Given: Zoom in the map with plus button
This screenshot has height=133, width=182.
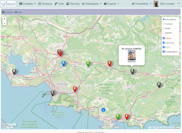Looking at the screenshot, I should pyautogui.click(x=5, y=19).
